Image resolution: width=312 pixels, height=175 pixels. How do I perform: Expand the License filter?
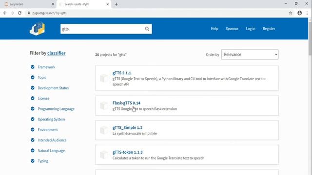[x=33, y=98]
